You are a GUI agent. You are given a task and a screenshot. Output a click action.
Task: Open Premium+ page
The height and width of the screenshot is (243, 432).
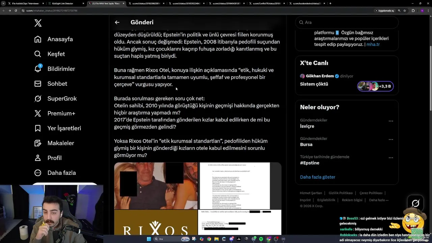coord(55,113)
